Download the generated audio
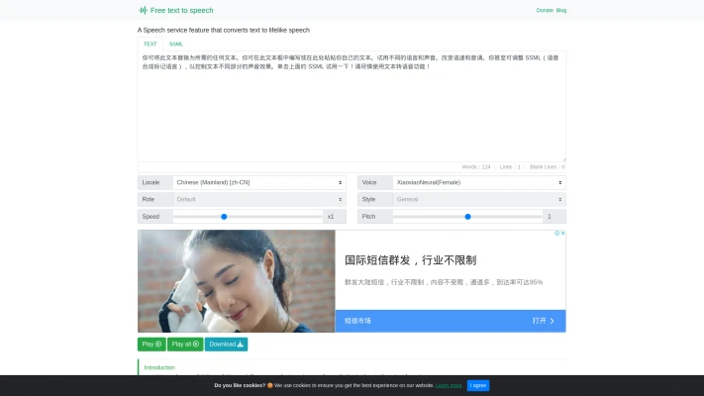 coord(226,345)
